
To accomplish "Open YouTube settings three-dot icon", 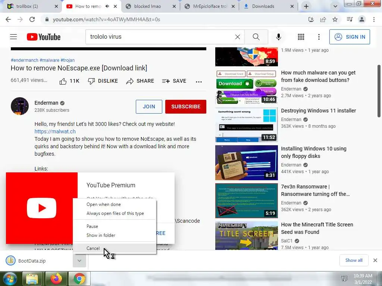I will [x=319, y=37].
